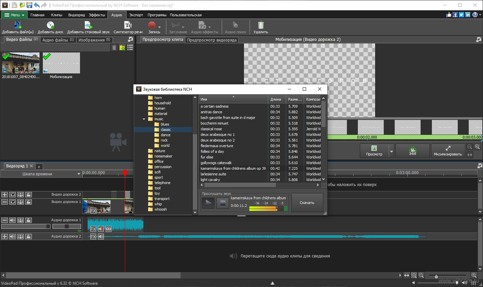This screenshot has width=483, height=287.
Task: Expand Аудио дорожка 2 with plus
Action: click(5, 237)
